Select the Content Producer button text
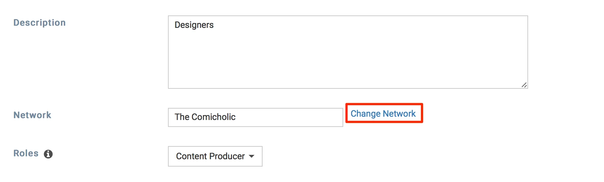The height and width of the screenshot is (182, 604). [210, 156]
